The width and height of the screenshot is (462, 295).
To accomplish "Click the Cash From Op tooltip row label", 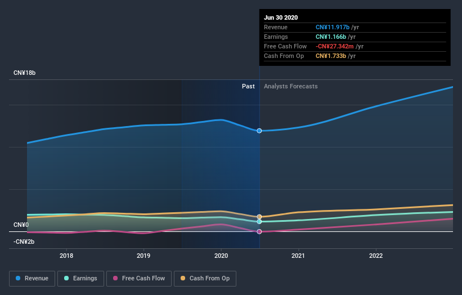I will [x=284, y=56].
